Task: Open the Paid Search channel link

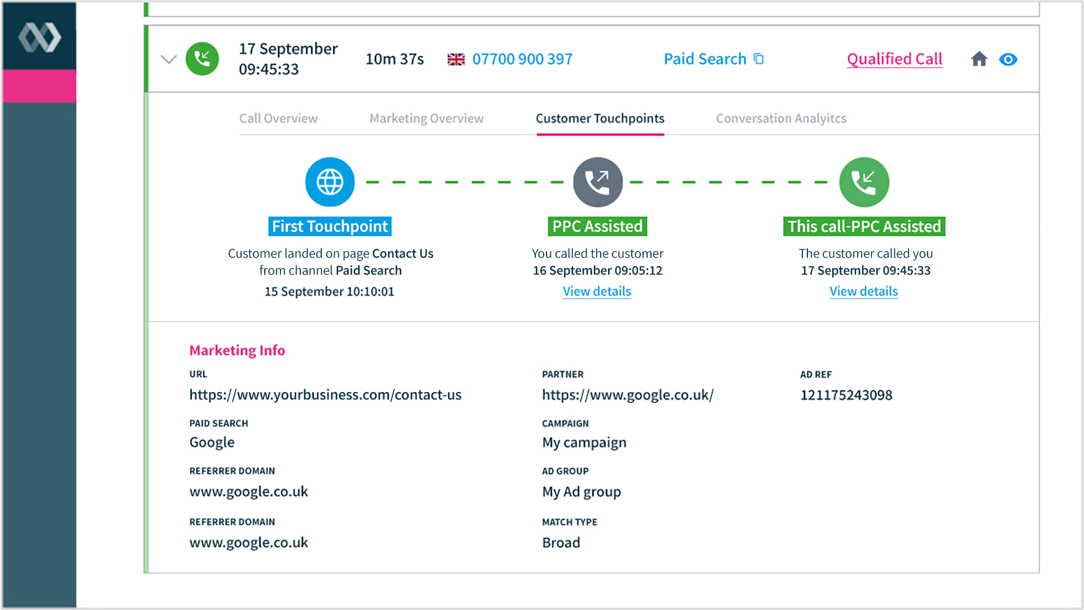Action: coord(705,59)
